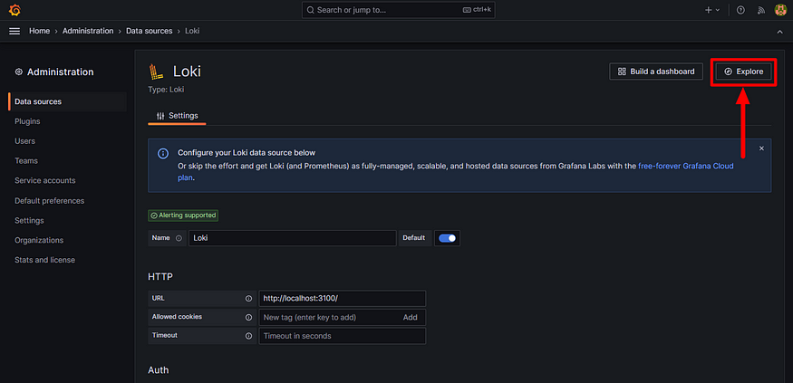Click the Explore button
The height and width of the screenshot is (383, 793).
coord(743,72)
